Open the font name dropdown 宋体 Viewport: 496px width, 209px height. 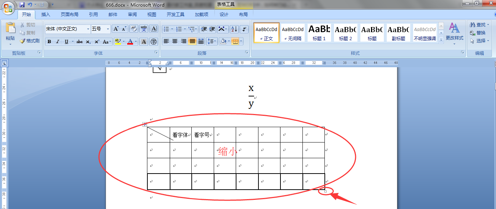(x=88, y=29)
